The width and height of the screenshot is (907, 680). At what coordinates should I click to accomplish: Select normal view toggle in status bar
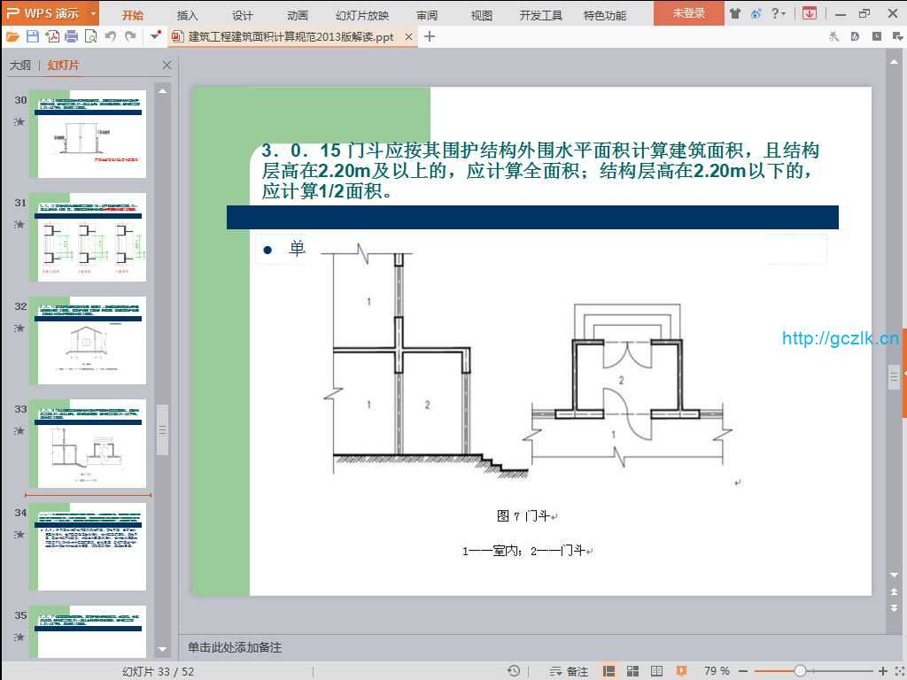(609, 671)
